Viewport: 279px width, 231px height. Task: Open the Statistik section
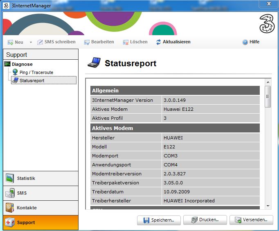41,178
